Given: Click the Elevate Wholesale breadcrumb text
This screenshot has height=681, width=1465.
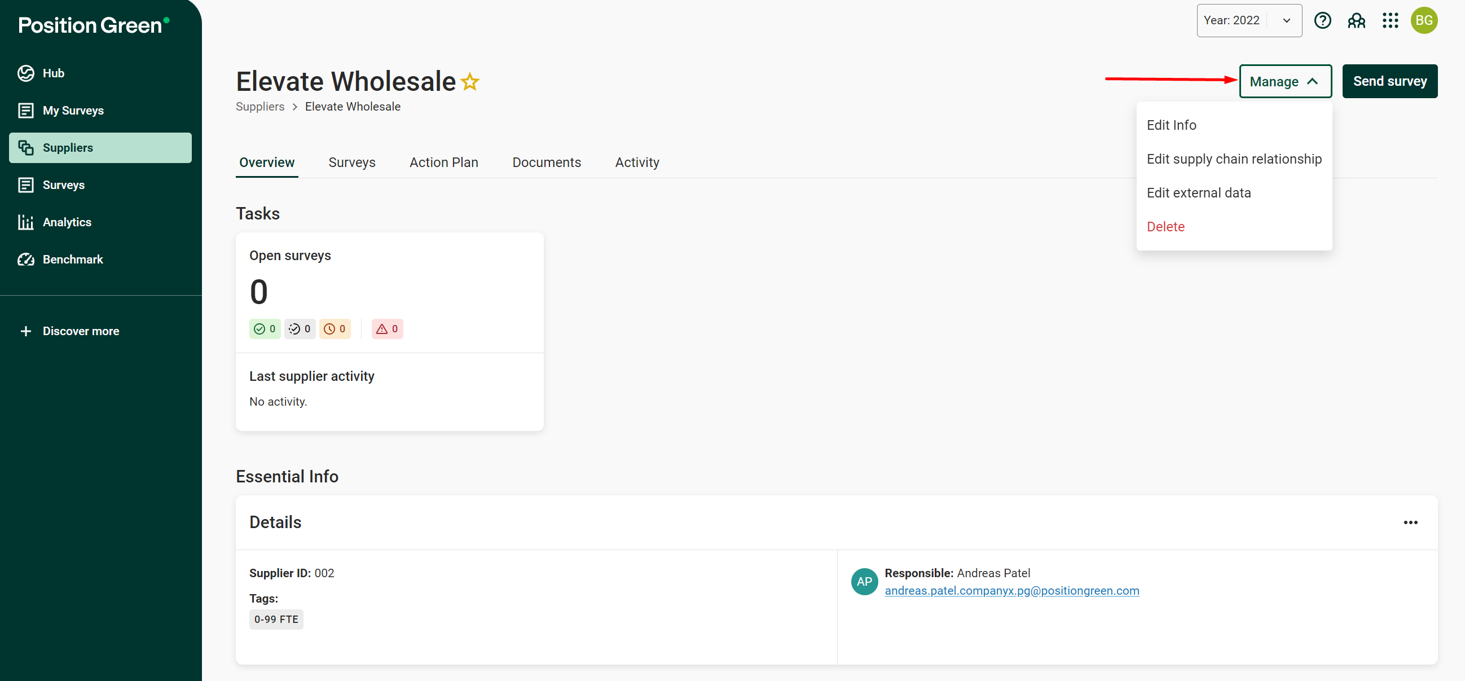Looking at the screenshot, I should (x=353, y=107).
